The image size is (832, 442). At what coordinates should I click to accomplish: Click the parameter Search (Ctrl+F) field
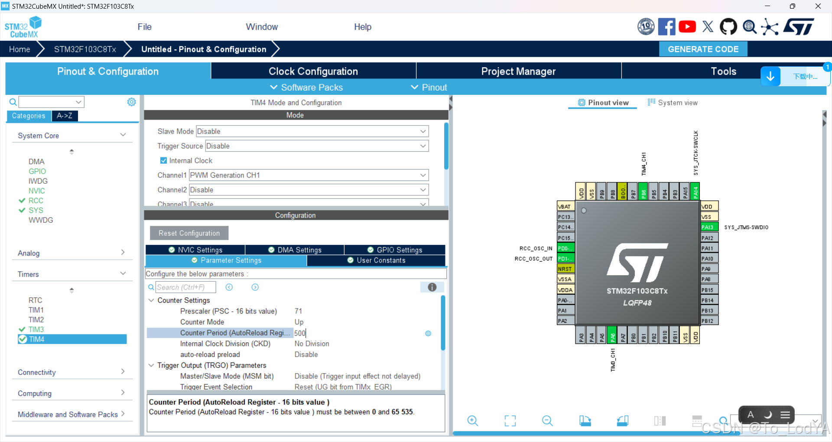(x=185, y=287)
